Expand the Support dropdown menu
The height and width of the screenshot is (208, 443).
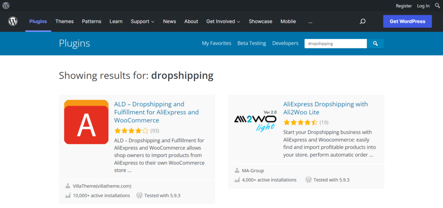pyautogui.click(x=142, y=22)
